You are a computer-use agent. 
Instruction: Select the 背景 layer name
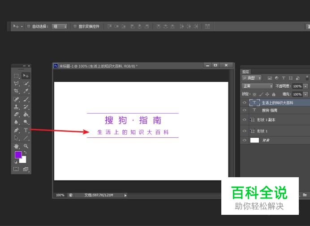[x=266, y=141]
